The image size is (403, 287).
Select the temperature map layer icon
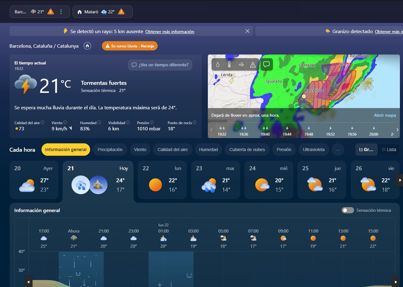229,64
